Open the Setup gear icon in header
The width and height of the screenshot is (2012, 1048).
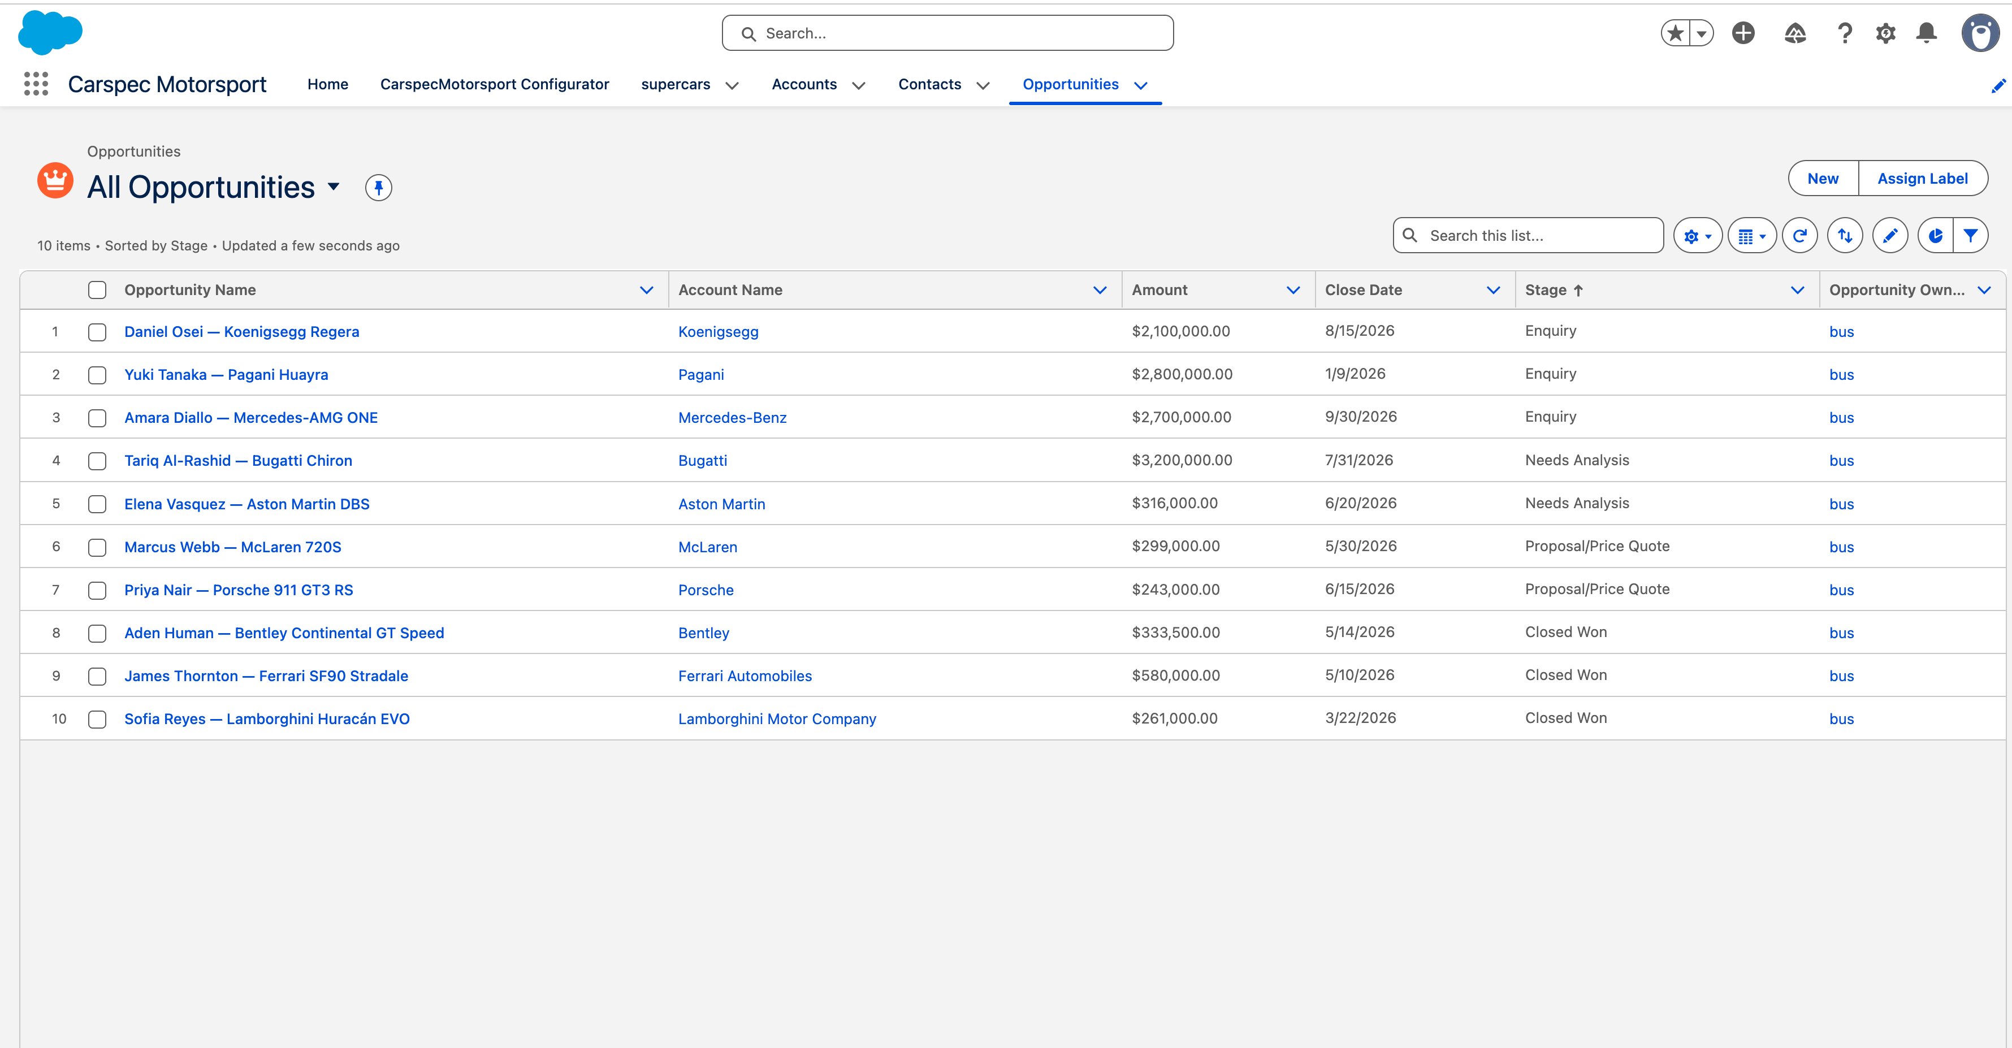tap(1885, 33)
